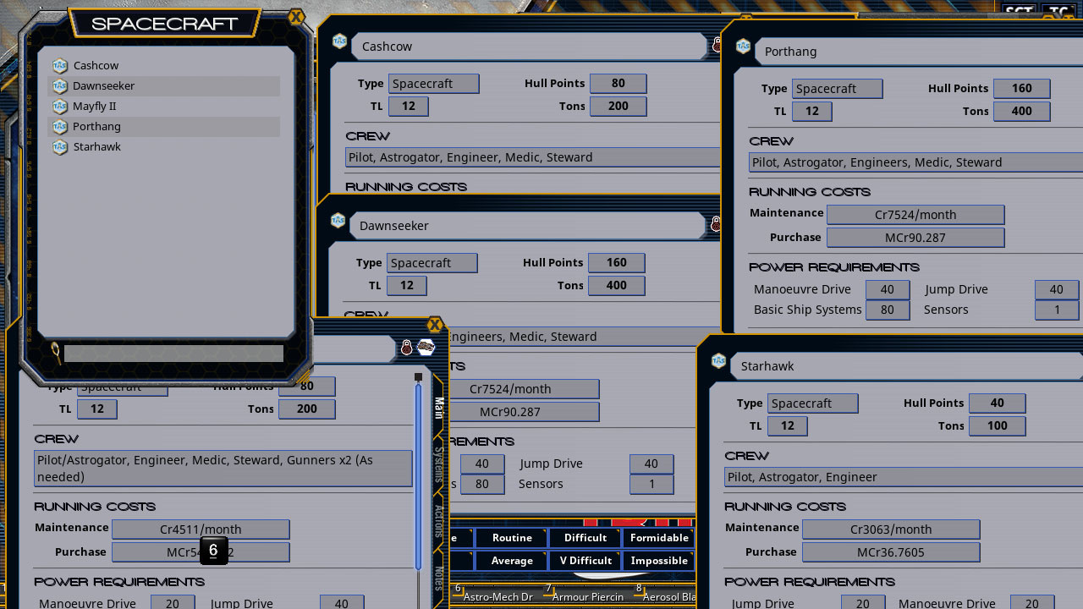The image size is (1083, 609).
Task: Click the TAS hex icon beside Cashcow in the list
Action: (60, 65)
